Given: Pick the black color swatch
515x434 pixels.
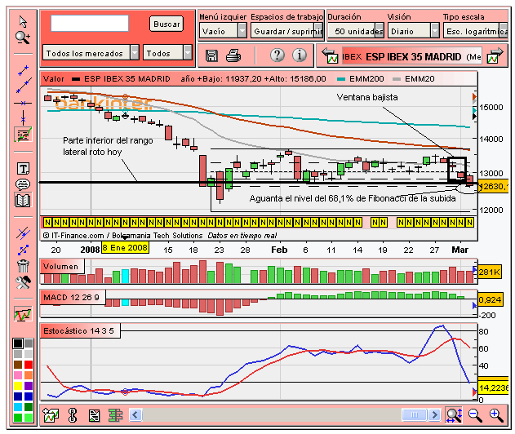Looking at the screenshot, I should 18,343.
